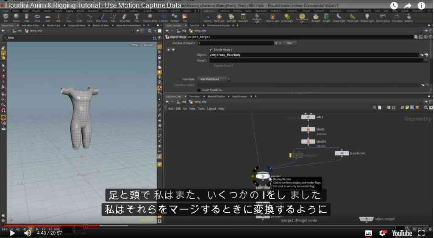Toggle the Invert Transform checkbox
The width and height of the screenshot is (434, 238).
[x=199, y=90]
